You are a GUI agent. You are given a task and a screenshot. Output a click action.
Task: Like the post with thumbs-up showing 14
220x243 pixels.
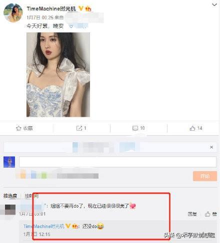[192, 128]
